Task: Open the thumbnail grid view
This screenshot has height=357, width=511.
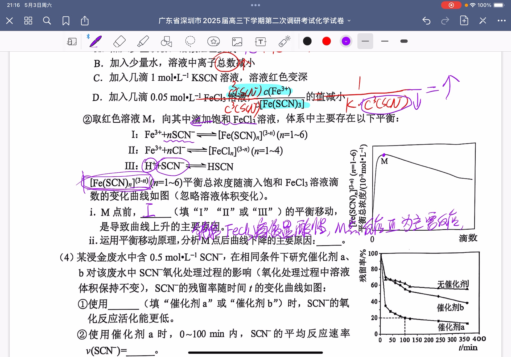Action: point(28,21)
